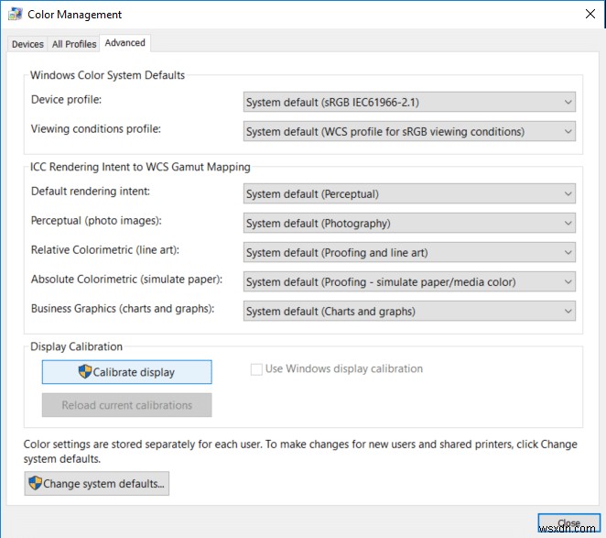Toggle Use Windows display calibration checkbox
The image size is (606, 538).
click(256, 368)
